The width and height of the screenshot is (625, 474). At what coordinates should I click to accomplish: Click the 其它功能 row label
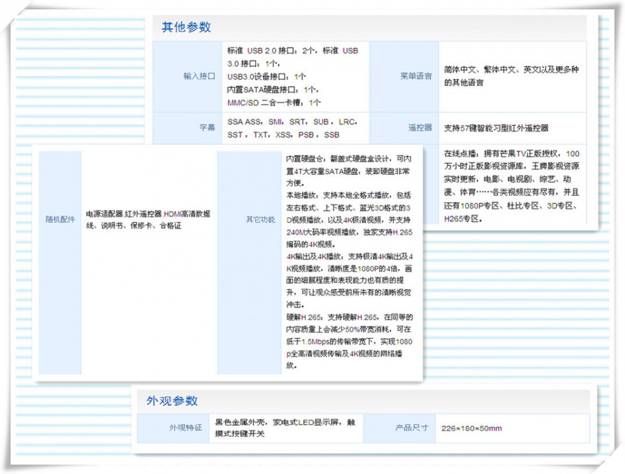pos(259,219)
